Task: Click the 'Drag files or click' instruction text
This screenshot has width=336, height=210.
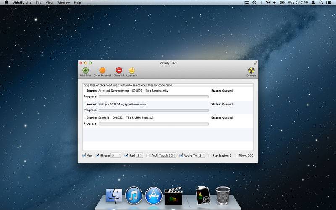Action: click(128, 85)
